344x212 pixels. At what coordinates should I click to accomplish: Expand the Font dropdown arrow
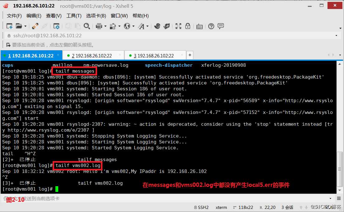coord(148,26)
